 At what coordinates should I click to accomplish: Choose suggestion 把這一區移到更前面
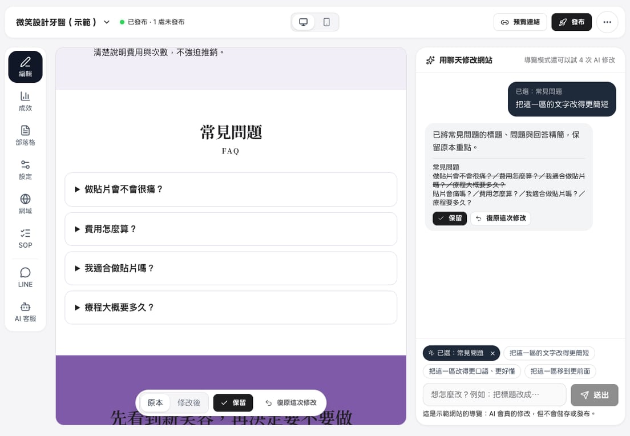(560, 372)
